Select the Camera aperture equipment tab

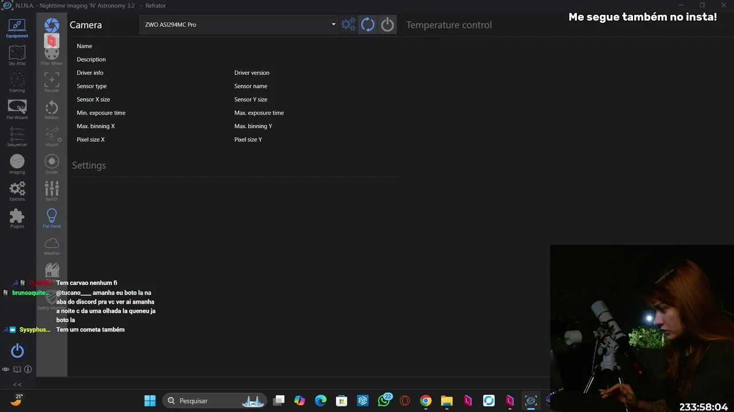[52, 25]
